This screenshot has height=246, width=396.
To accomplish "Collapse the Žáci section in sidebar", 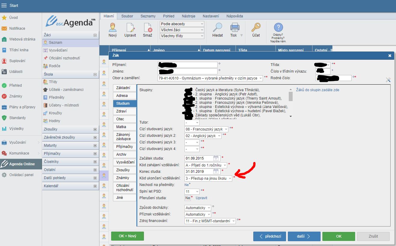I will pyautogui.click(x=95, y=35).
